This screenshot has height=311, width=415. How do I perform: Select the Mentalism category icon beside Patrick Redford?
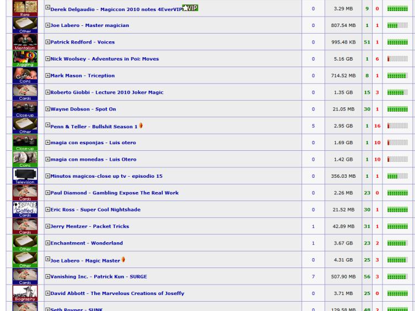pos(25,42)
